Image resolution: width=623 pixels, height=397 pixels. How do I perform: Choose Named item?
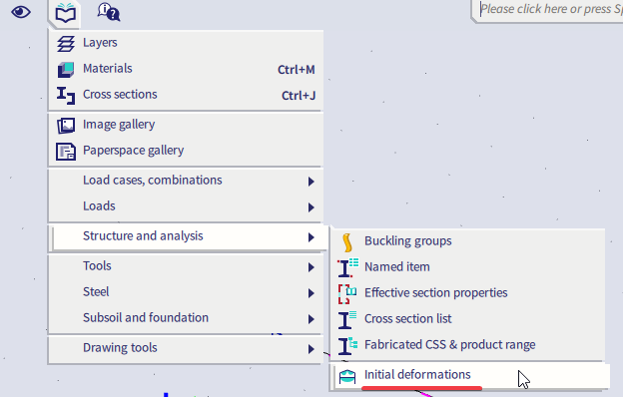[x=467, y=267]
